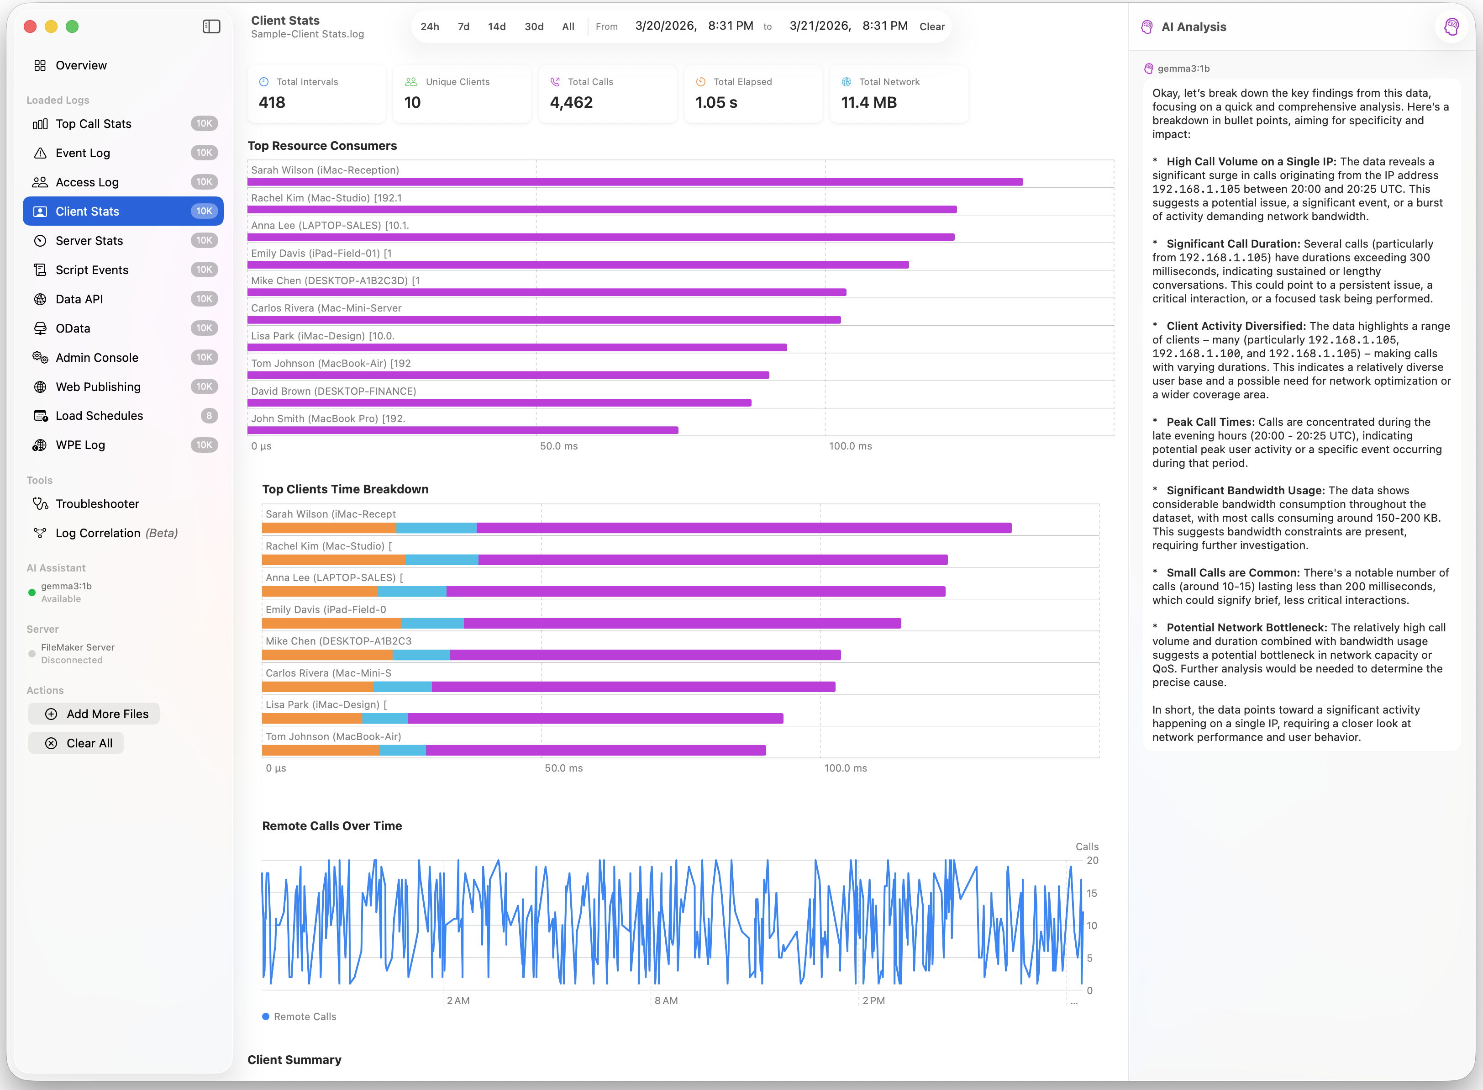The width and height of the screenshot is (1483, 1090).
Task: Toggle the sidebar visibility icon
Action: 211,26
